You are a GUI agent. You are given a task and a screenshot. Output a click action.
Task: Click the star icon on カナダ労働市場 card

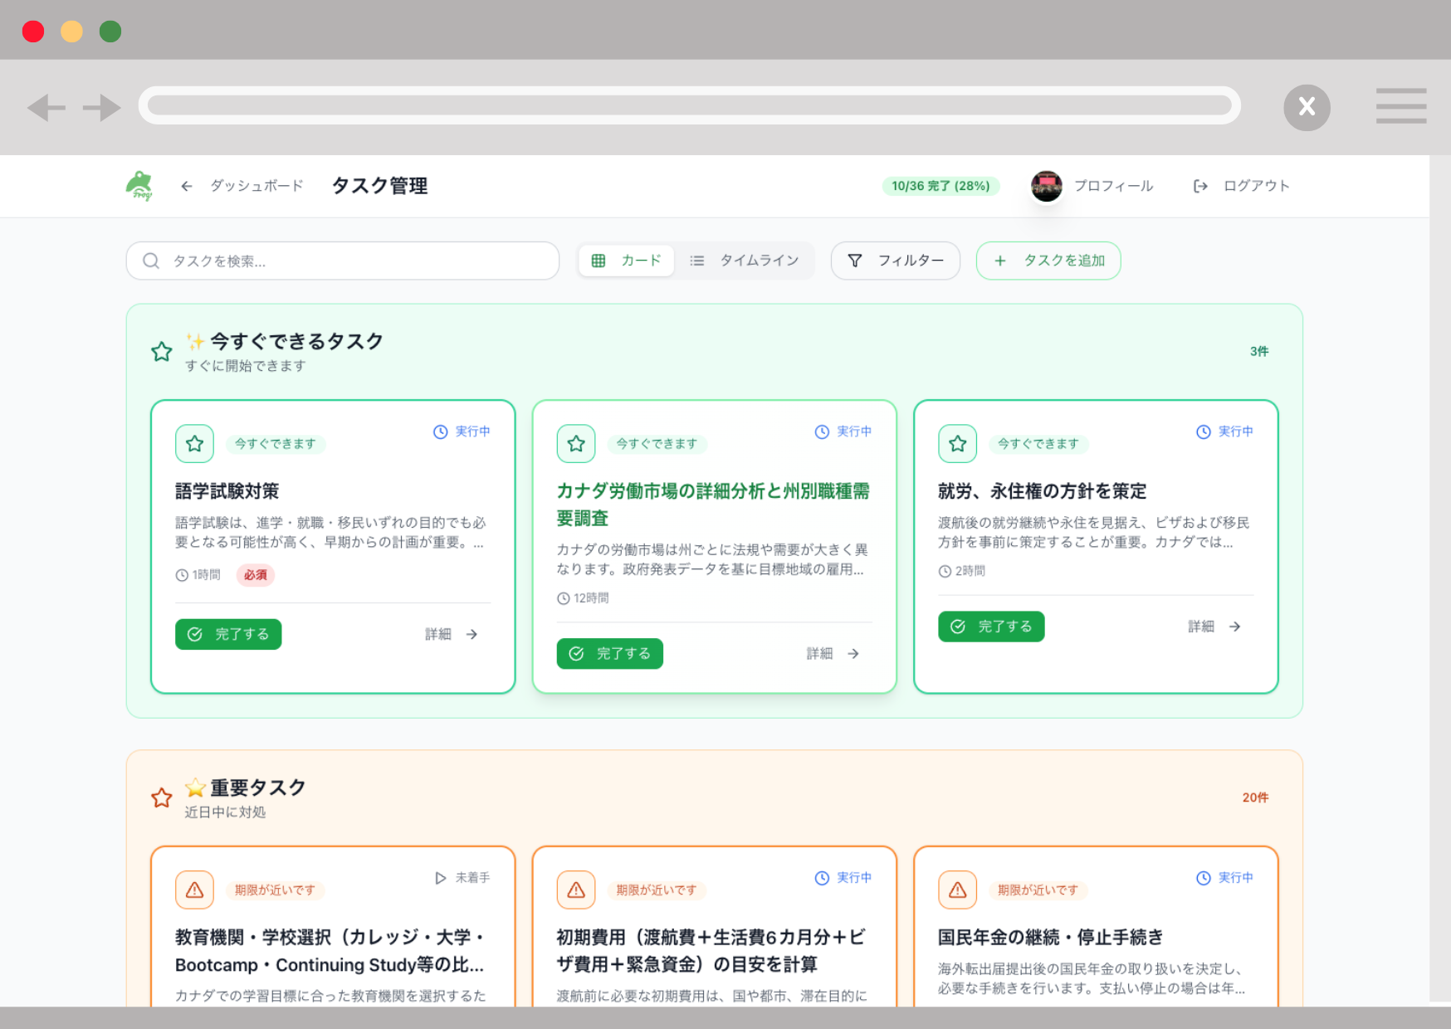(x=576, y=444)
